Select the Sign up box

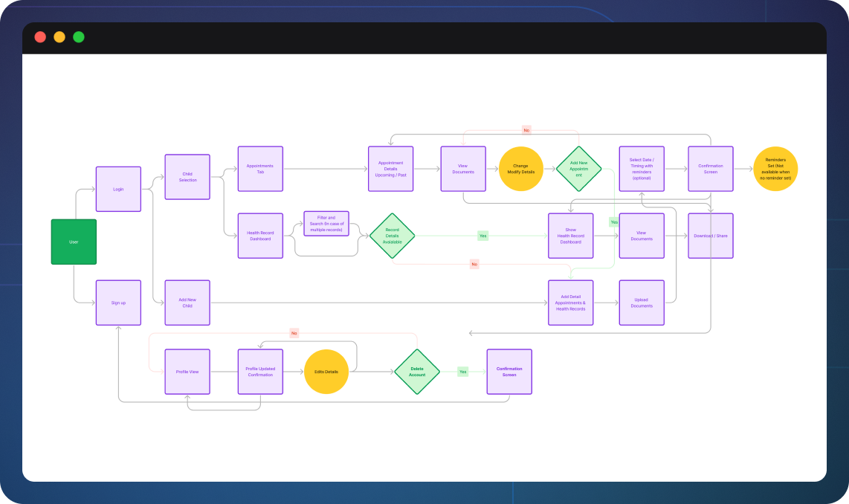point(118,303)
